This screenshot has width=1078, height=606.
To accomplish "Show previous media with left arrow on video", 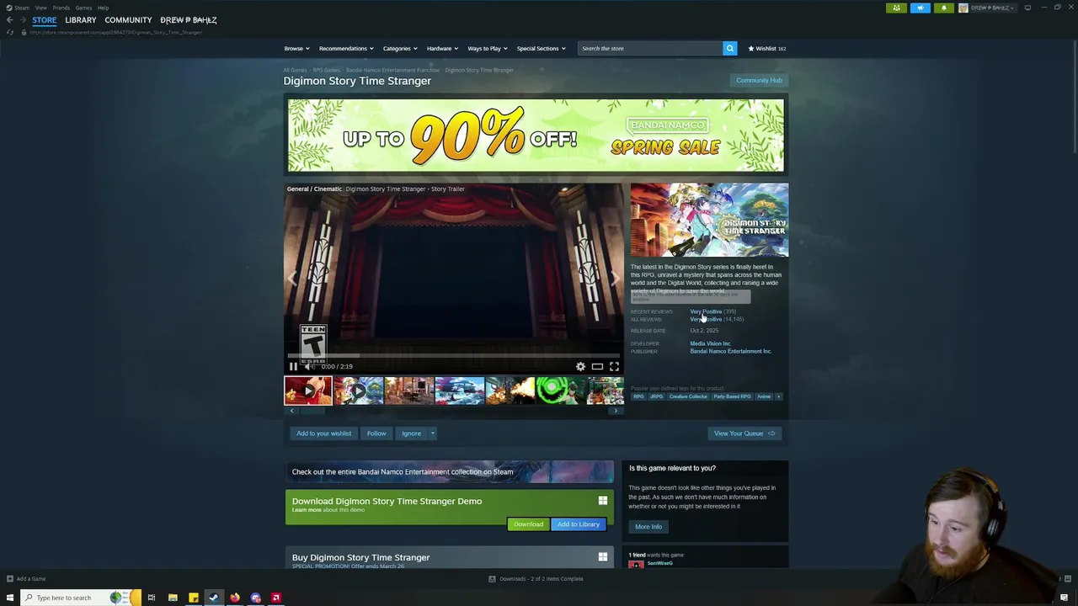I will (x=293, y=278).
